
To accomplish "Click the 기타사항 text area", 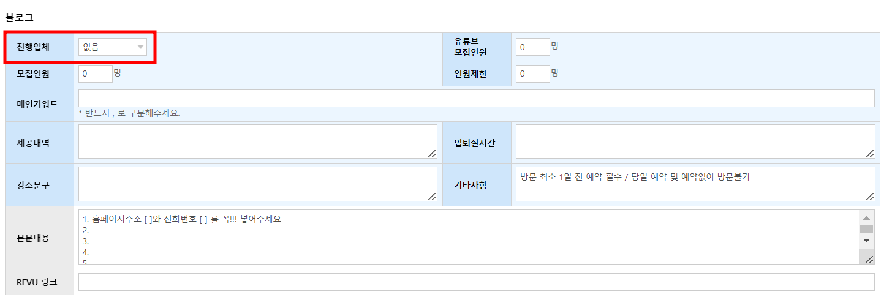I will point(695,184).
